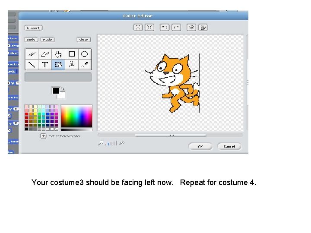Click the Cancel button
The width and height of the screenshot is (311, 233).
click(229, 146)
